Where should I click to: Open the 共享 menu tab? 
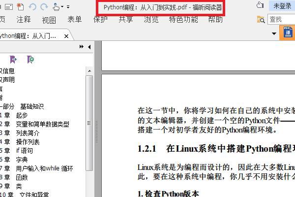coord(126,19)
